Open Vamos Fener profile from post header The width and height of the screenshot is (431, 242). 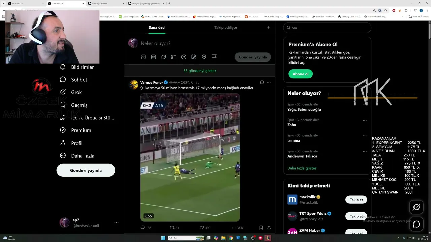tap(152, 82)
